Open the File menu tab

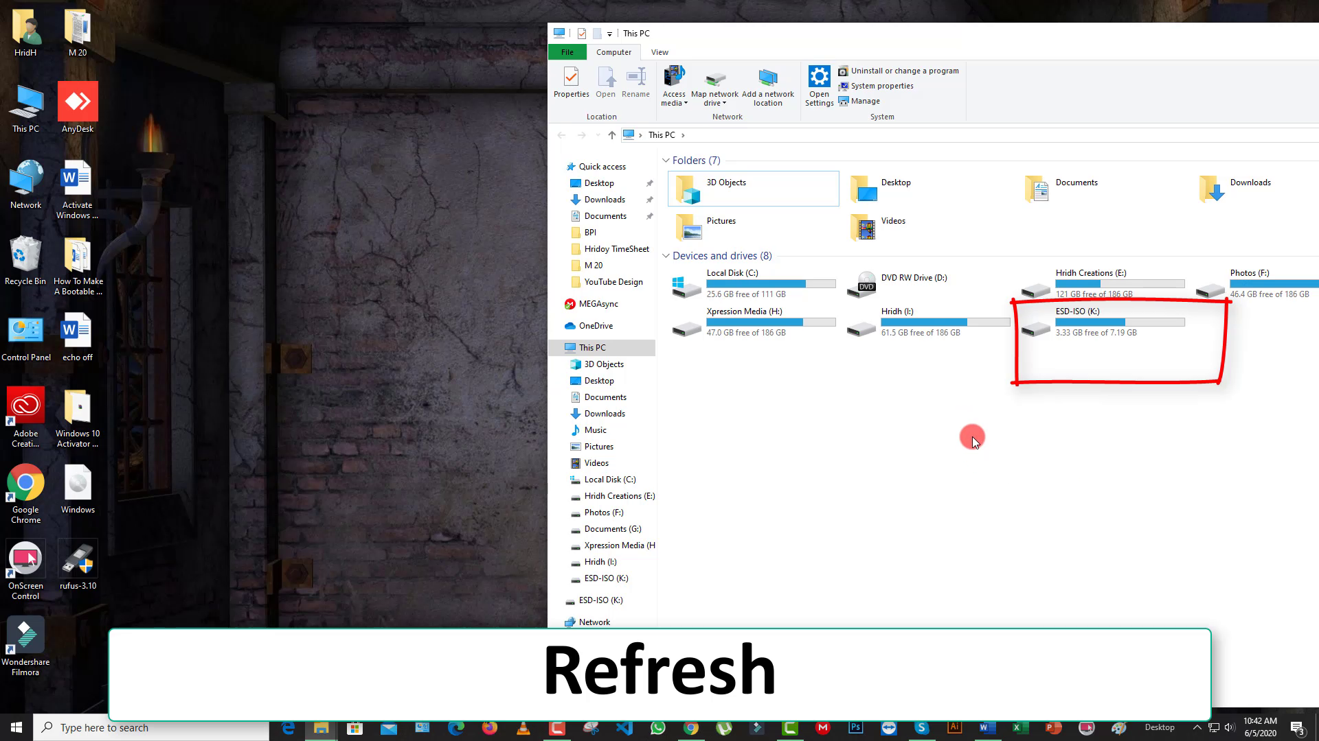pos(567,52)
